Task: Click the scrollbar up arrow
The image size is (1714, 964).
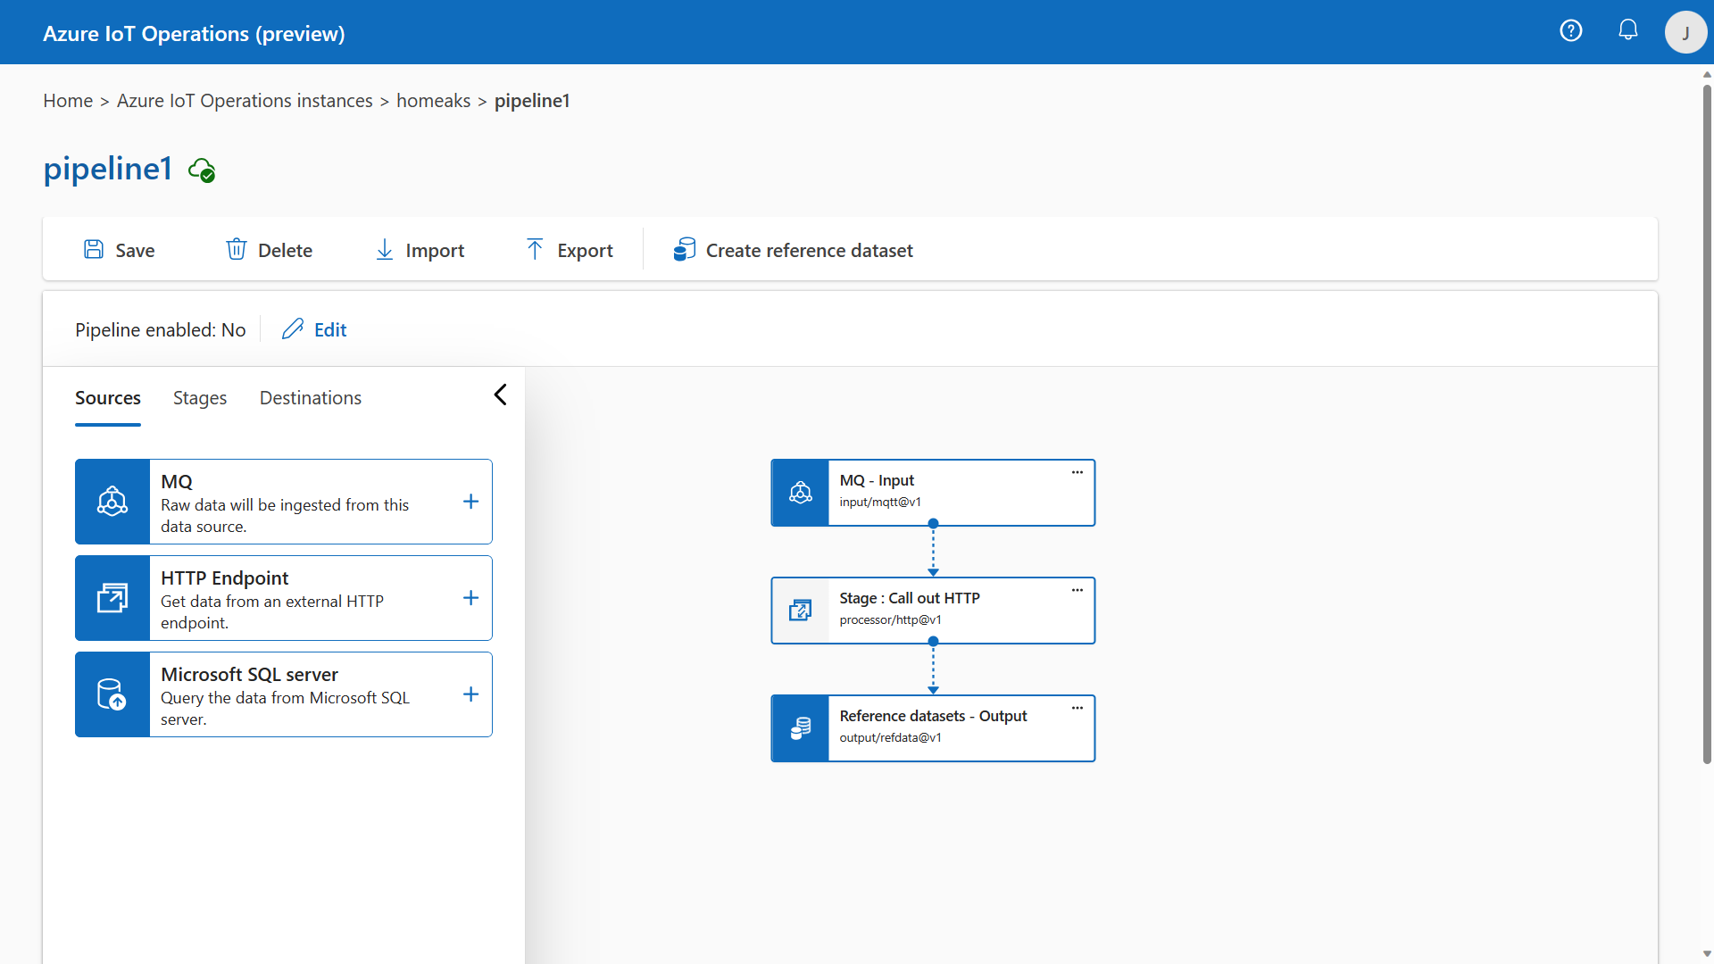Action: coord(1707,74)
